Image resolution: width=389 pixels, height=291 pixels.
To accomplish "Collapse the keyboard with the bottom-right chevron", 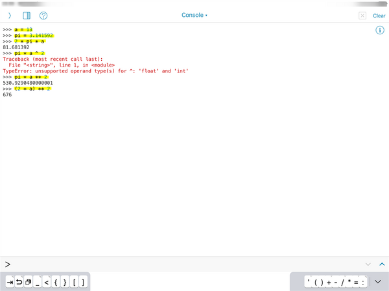I will [378, 282].
